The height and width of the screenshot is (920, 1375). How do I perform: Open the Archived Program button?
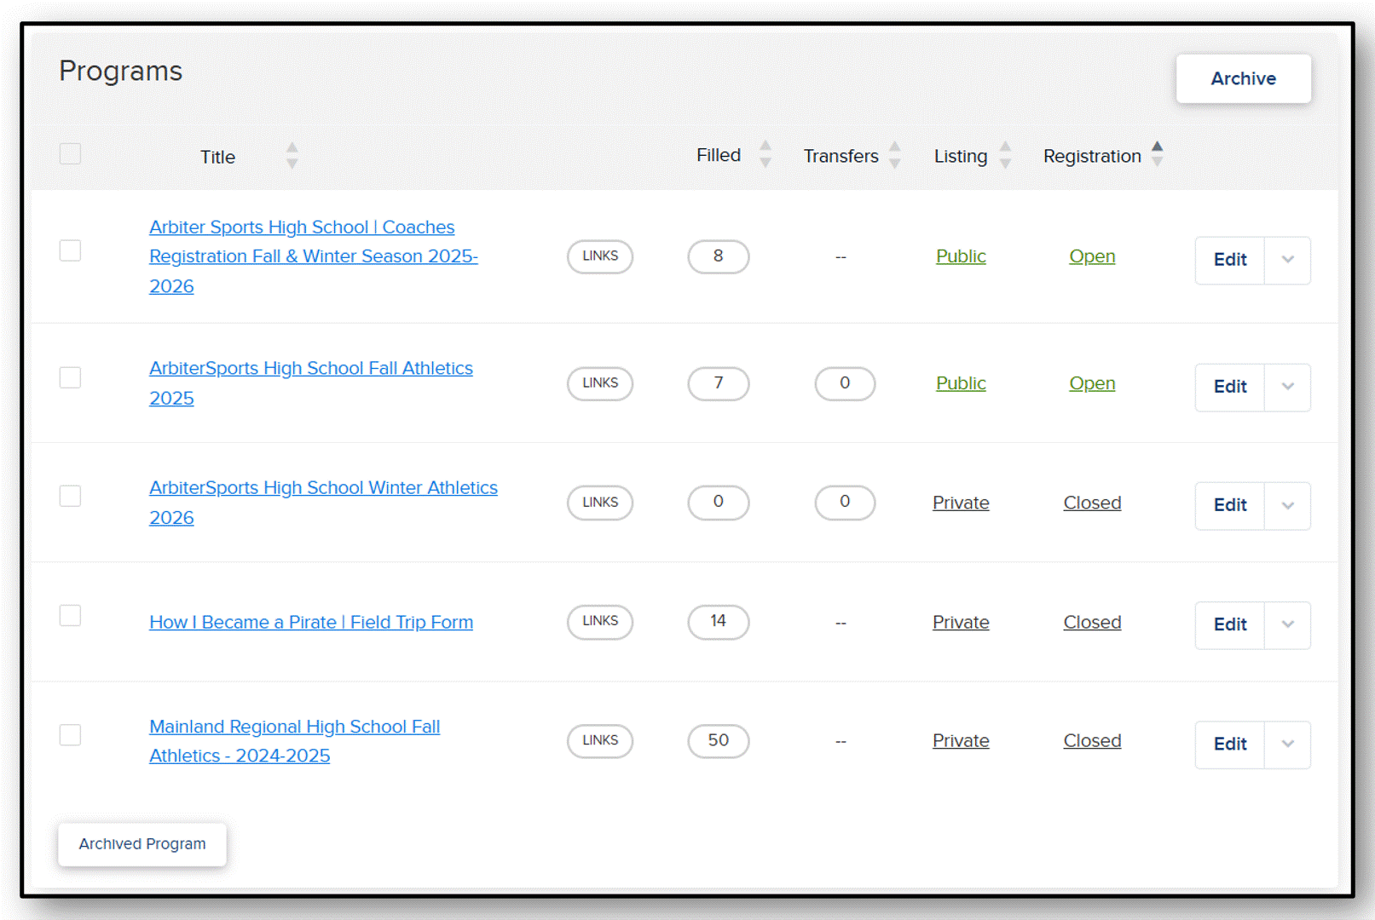coord(142,844)
